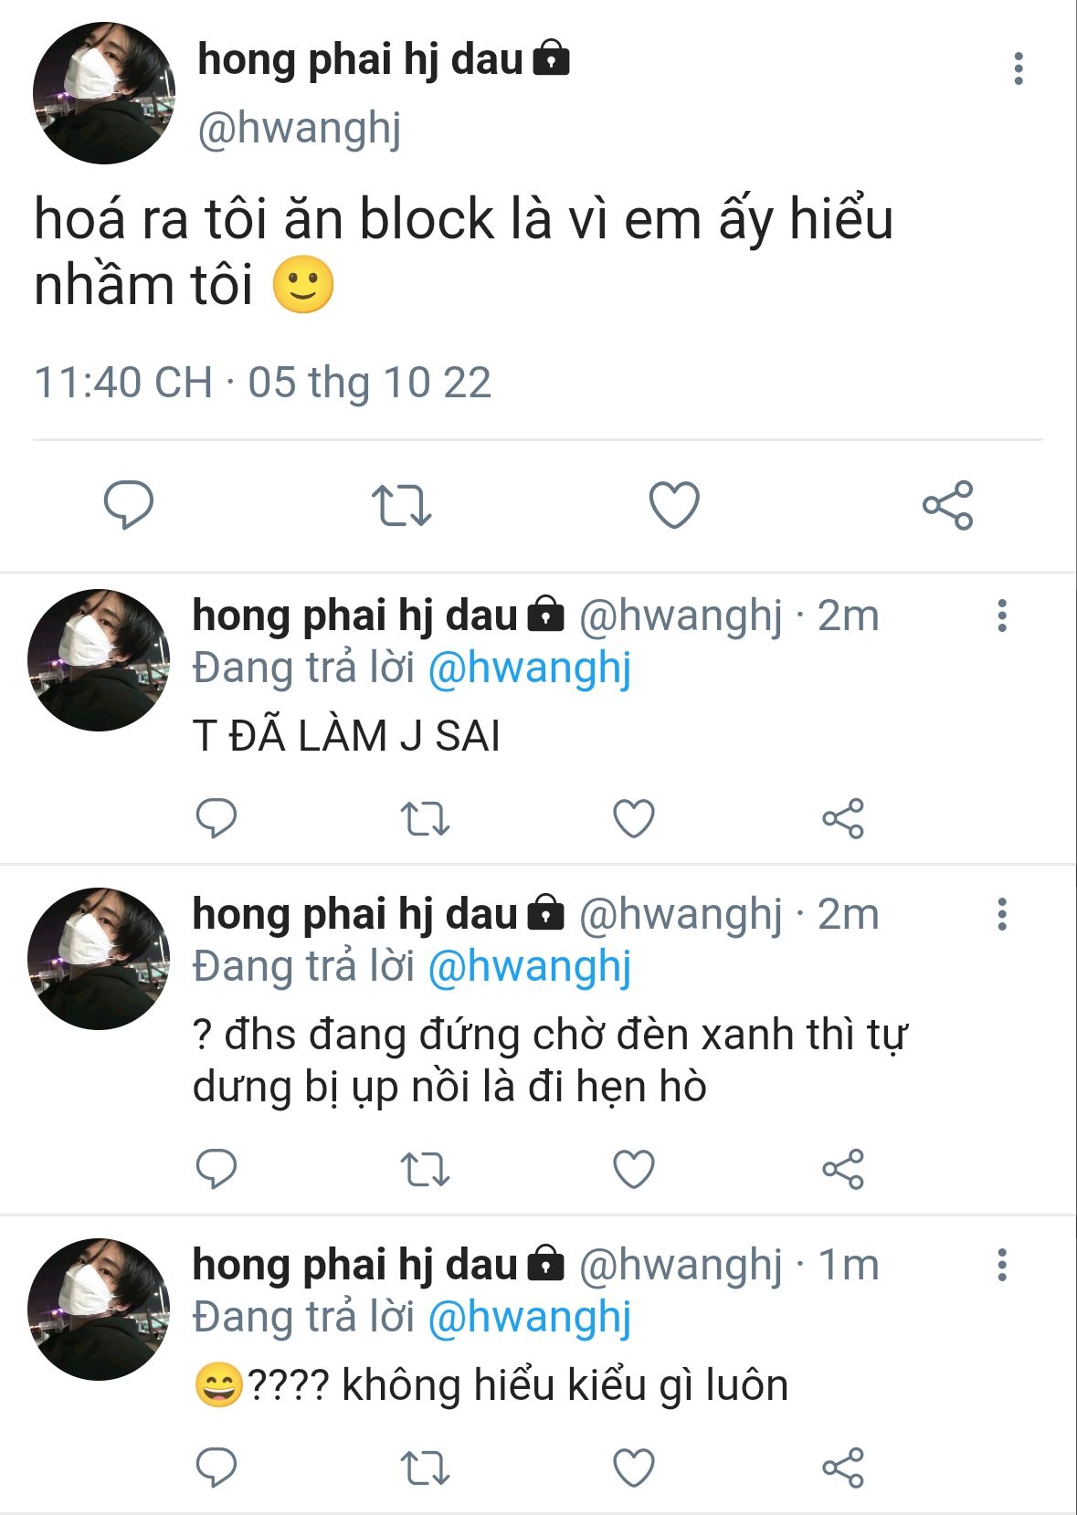The image size is (1077, 1515).
Task: Open @hwanghj mention link in first reply
Action: [530, 668]
